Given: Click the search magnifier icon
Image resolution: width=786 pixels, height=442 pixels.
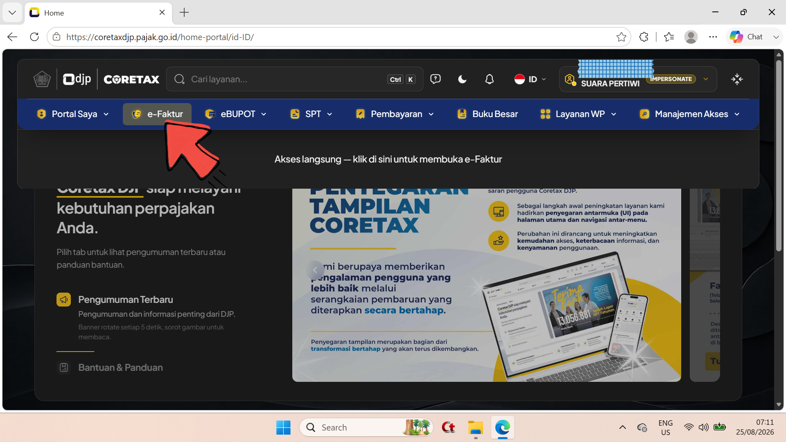Looking at the screenshot, I should [x=179, y=79].
